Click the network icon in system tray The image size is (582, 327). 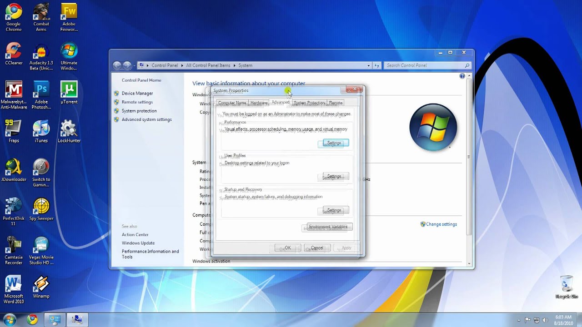point(537,320)
